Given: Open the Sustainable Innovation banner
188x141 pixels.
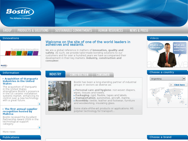Looking at the screenshot, I should tap(22, 52).
